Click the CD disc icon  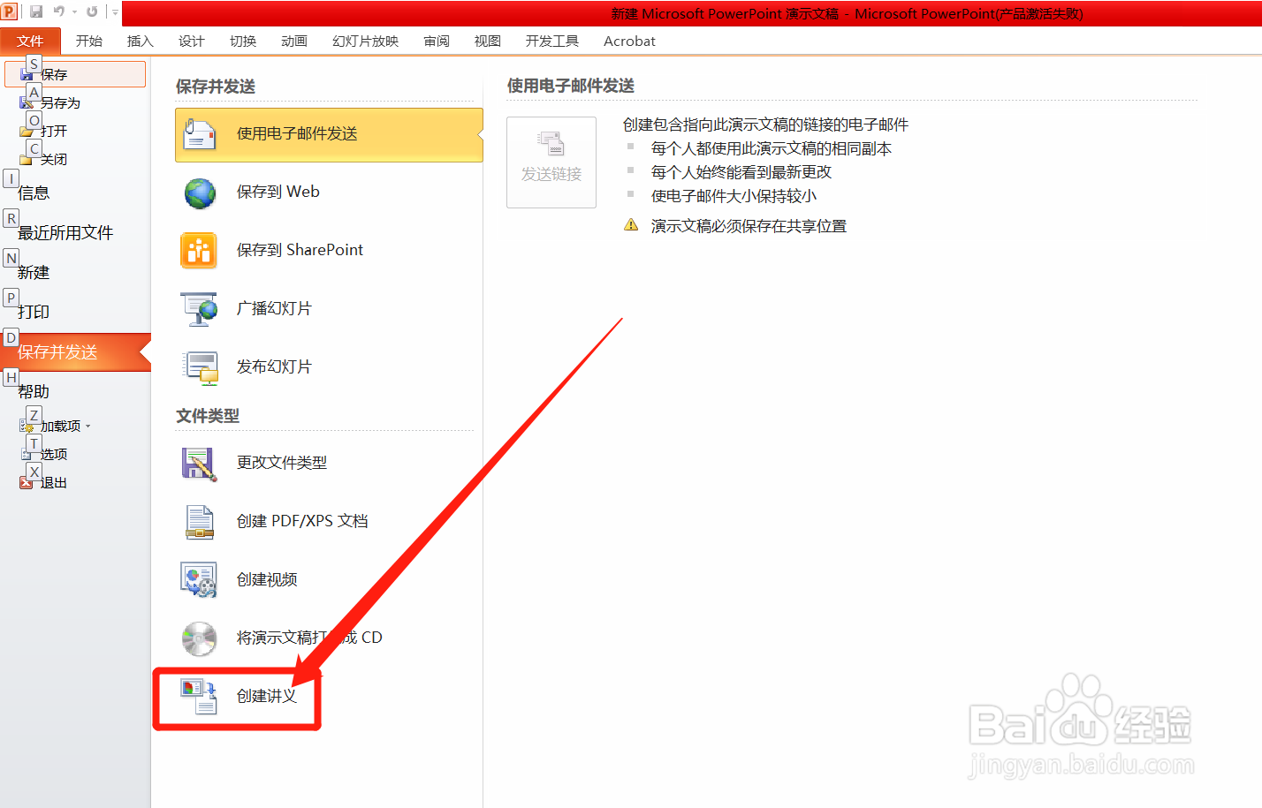point(199,638)
